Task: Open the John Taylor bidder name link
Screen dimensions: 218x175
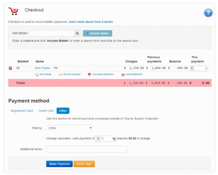Action: [42, 68]
